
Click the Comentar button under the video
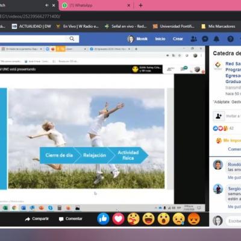tap(70, 219)
